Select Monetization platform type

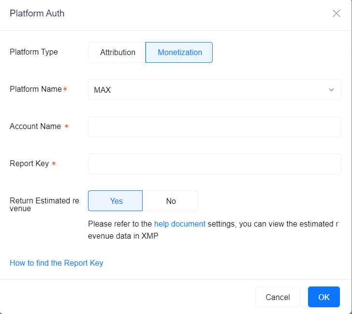tap(179, 53)
